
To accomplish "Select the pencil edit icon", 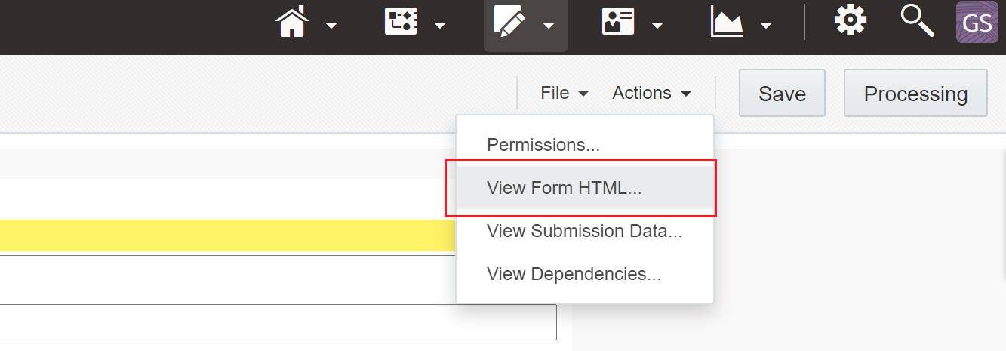I will point(509,21).
